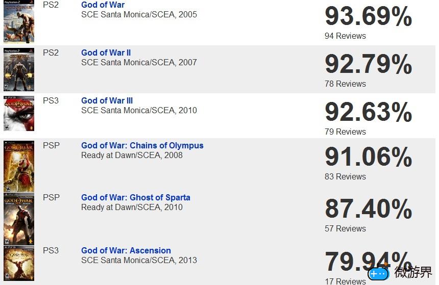Viewport: 439px width, 285px height.
Task: Click the Ghost of Sparta cover thumbnail
Action: pyautogui.click(x=19, y=219)
